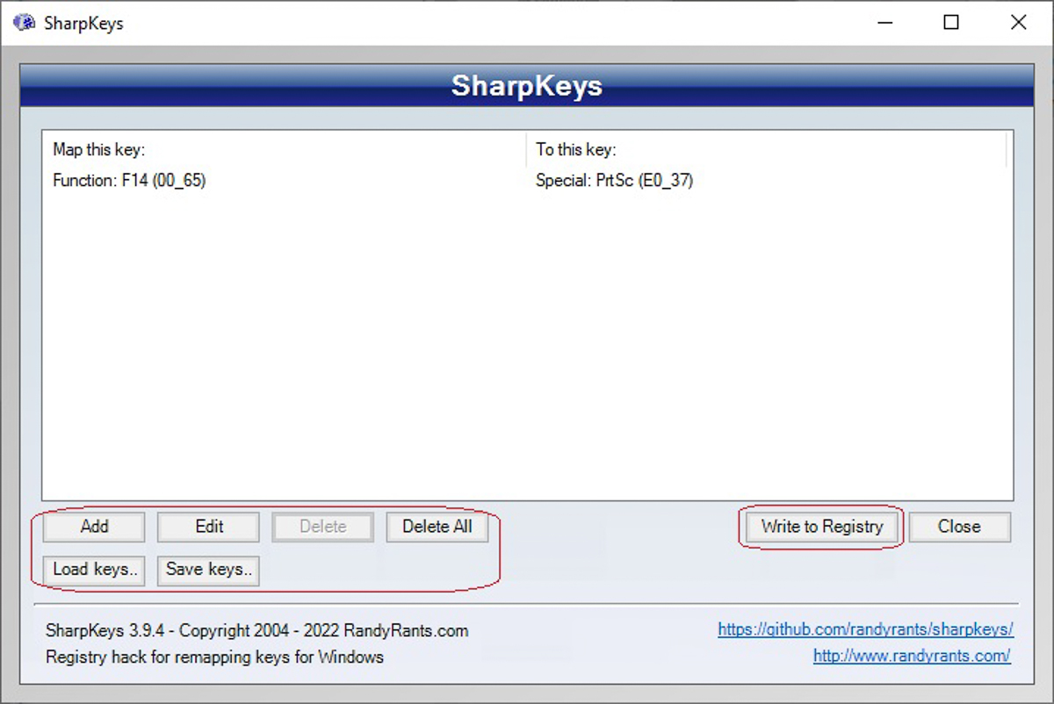Screen dimensions: 1054x704
Task: Minimize the SharpKeys window
Action: click(884, 23)
